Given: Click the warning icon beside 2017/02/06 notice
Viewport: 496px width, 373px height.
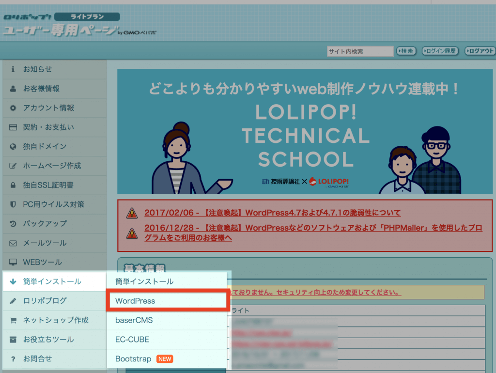Looking at the screenshot, I should [x=132, y=213].
